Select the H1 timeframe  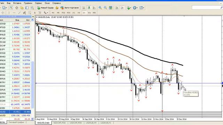pos(74,13)
